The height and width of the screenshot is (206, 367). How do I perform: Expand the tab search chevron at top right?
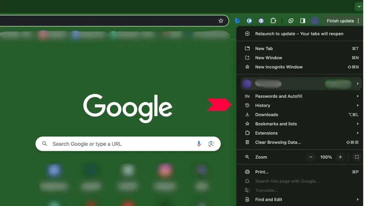click(x=359, y=7)
